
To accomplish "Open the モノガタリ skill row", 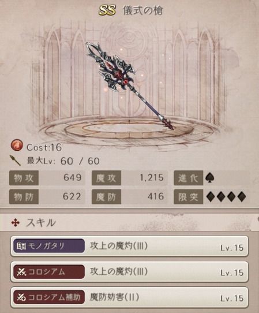I will tap(129, 246).
